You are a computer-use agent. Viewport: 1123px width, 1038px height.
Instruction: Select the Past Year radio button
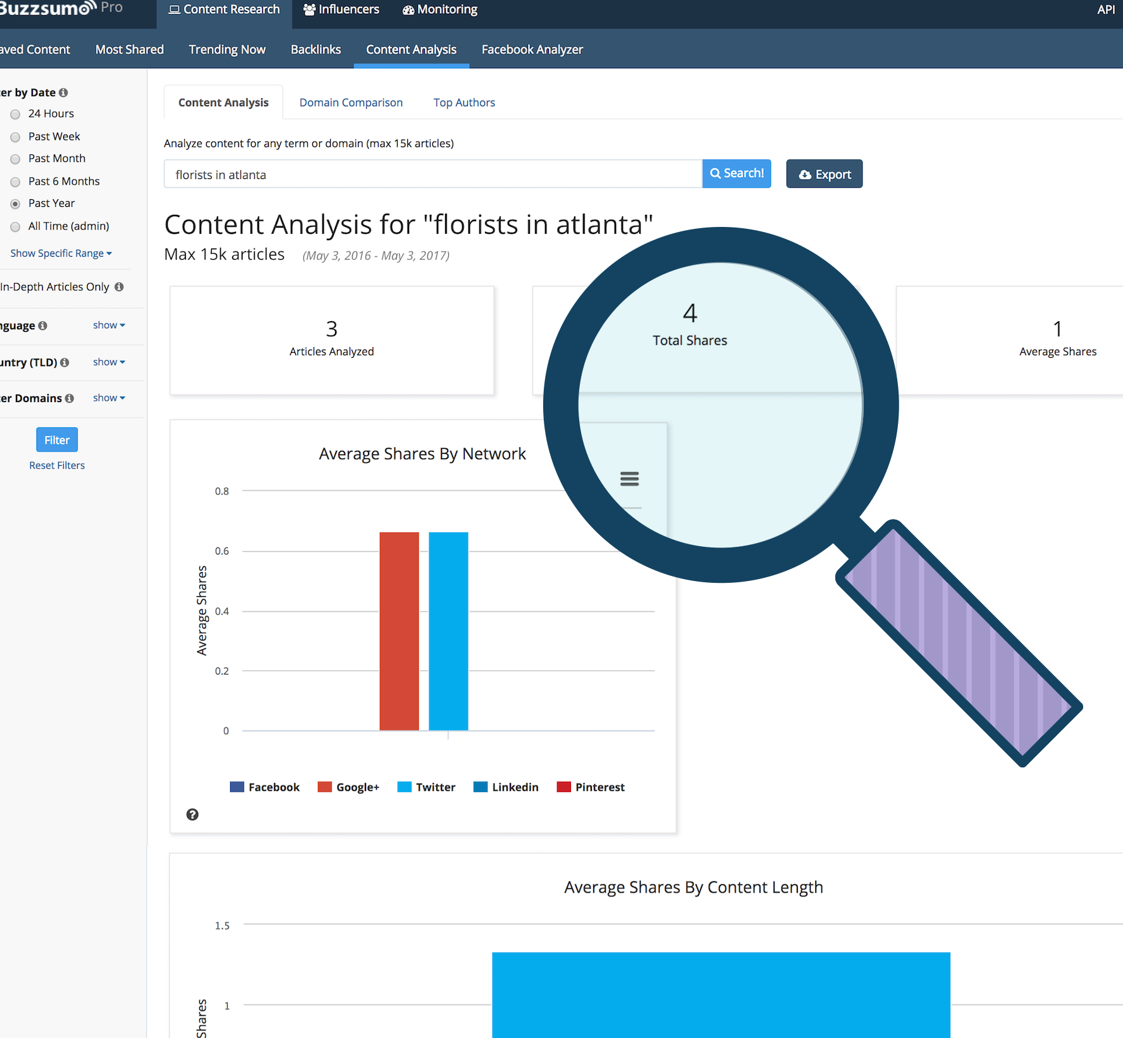tap(15, 204)
